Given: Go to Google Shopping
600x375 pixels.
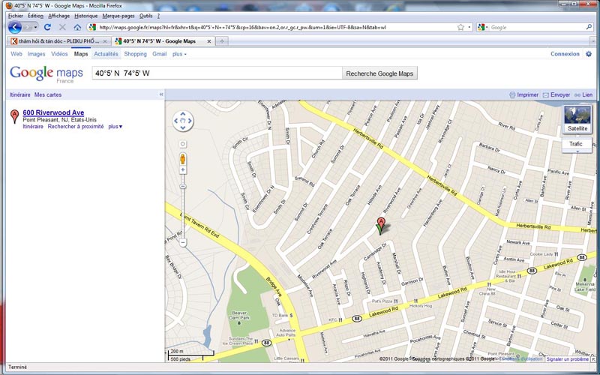Looking at the screenshot, I should click(x=135, y=54).
